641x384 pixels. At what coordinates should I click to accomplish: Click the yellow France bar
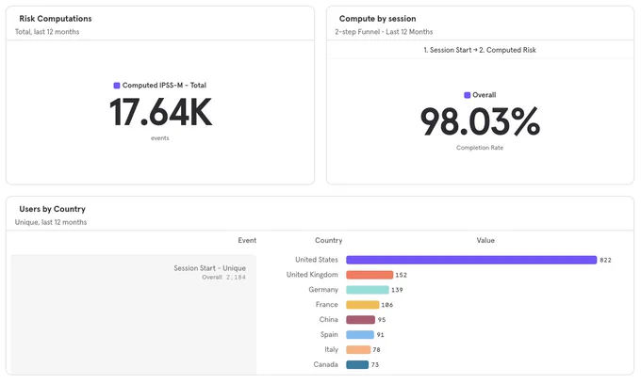point(363,305)
